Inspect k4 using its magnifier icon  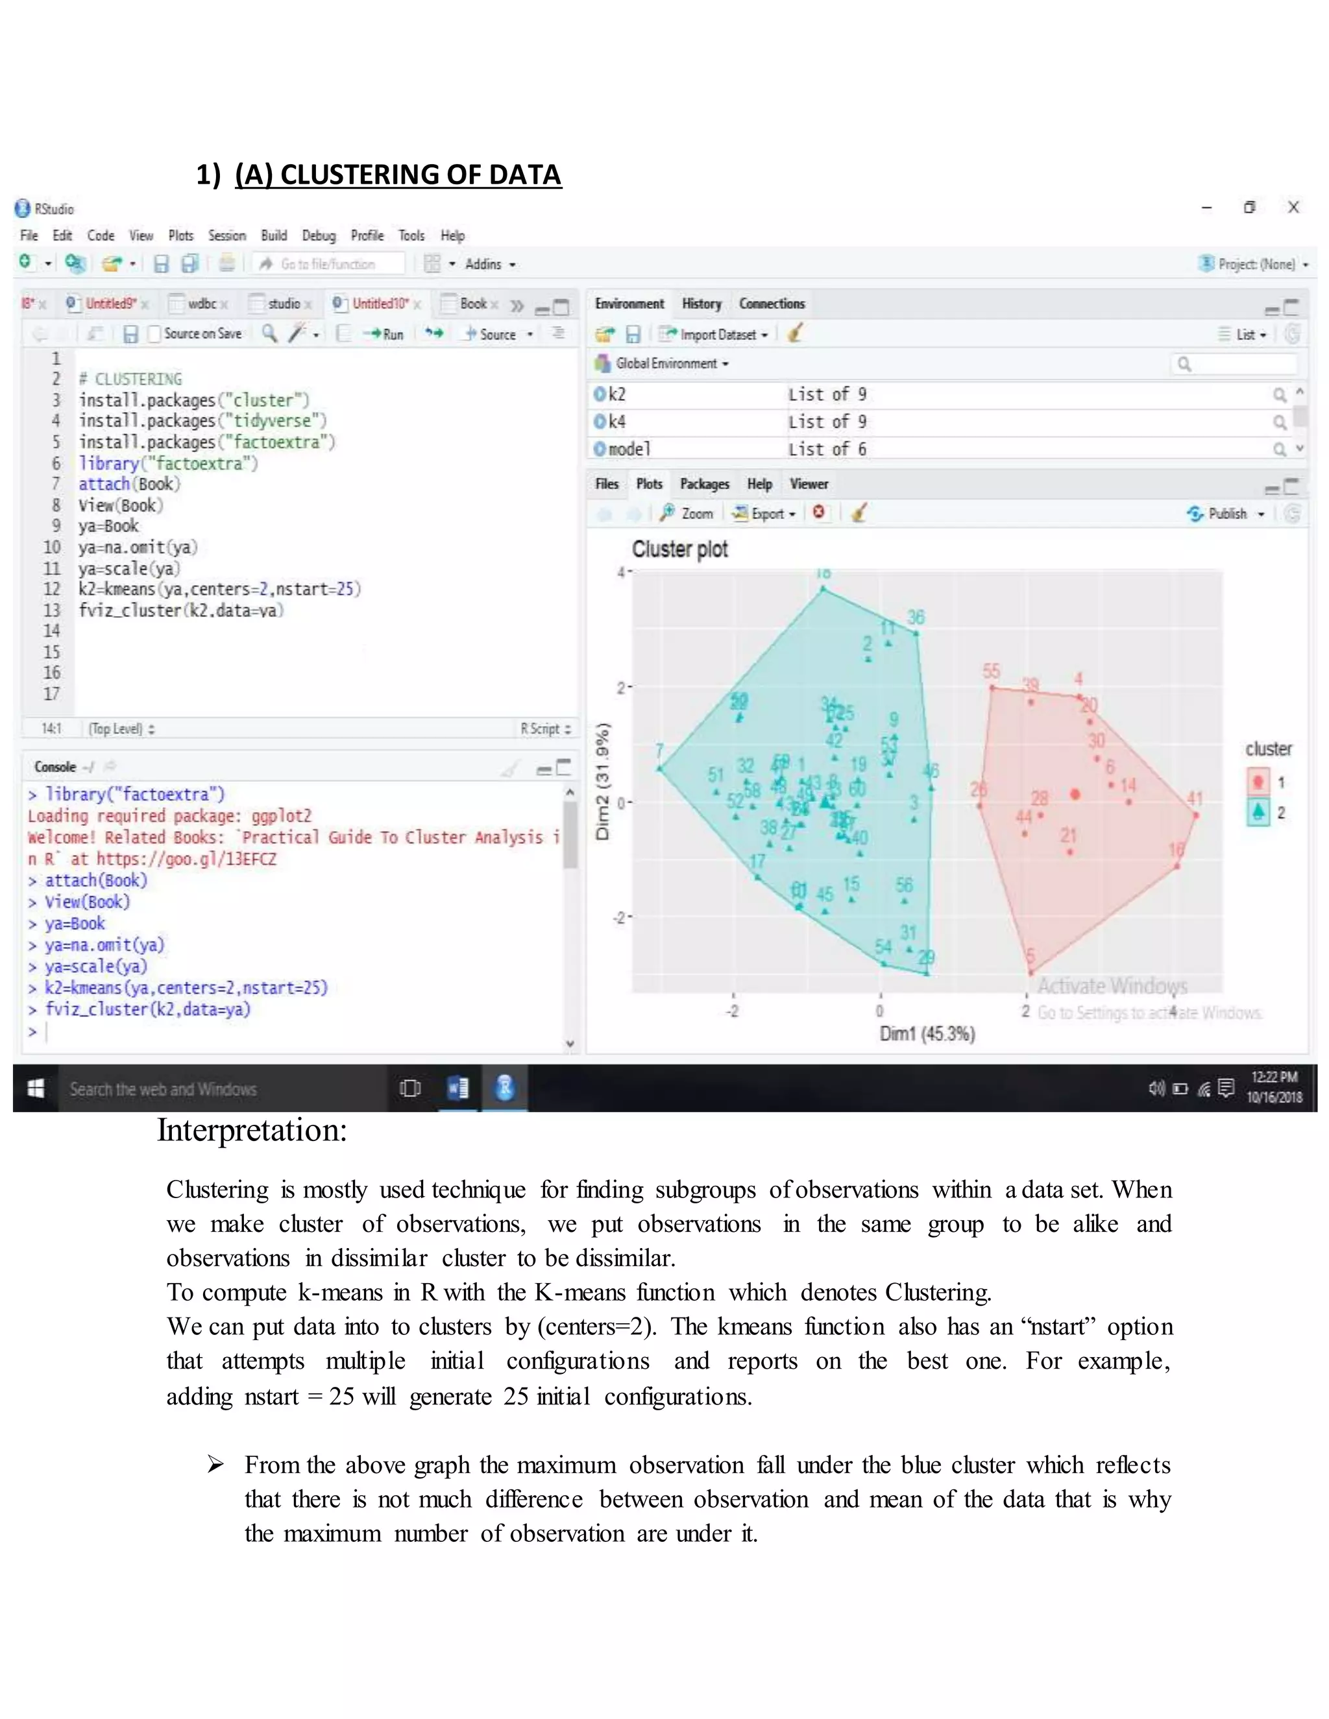[1280, 422]
